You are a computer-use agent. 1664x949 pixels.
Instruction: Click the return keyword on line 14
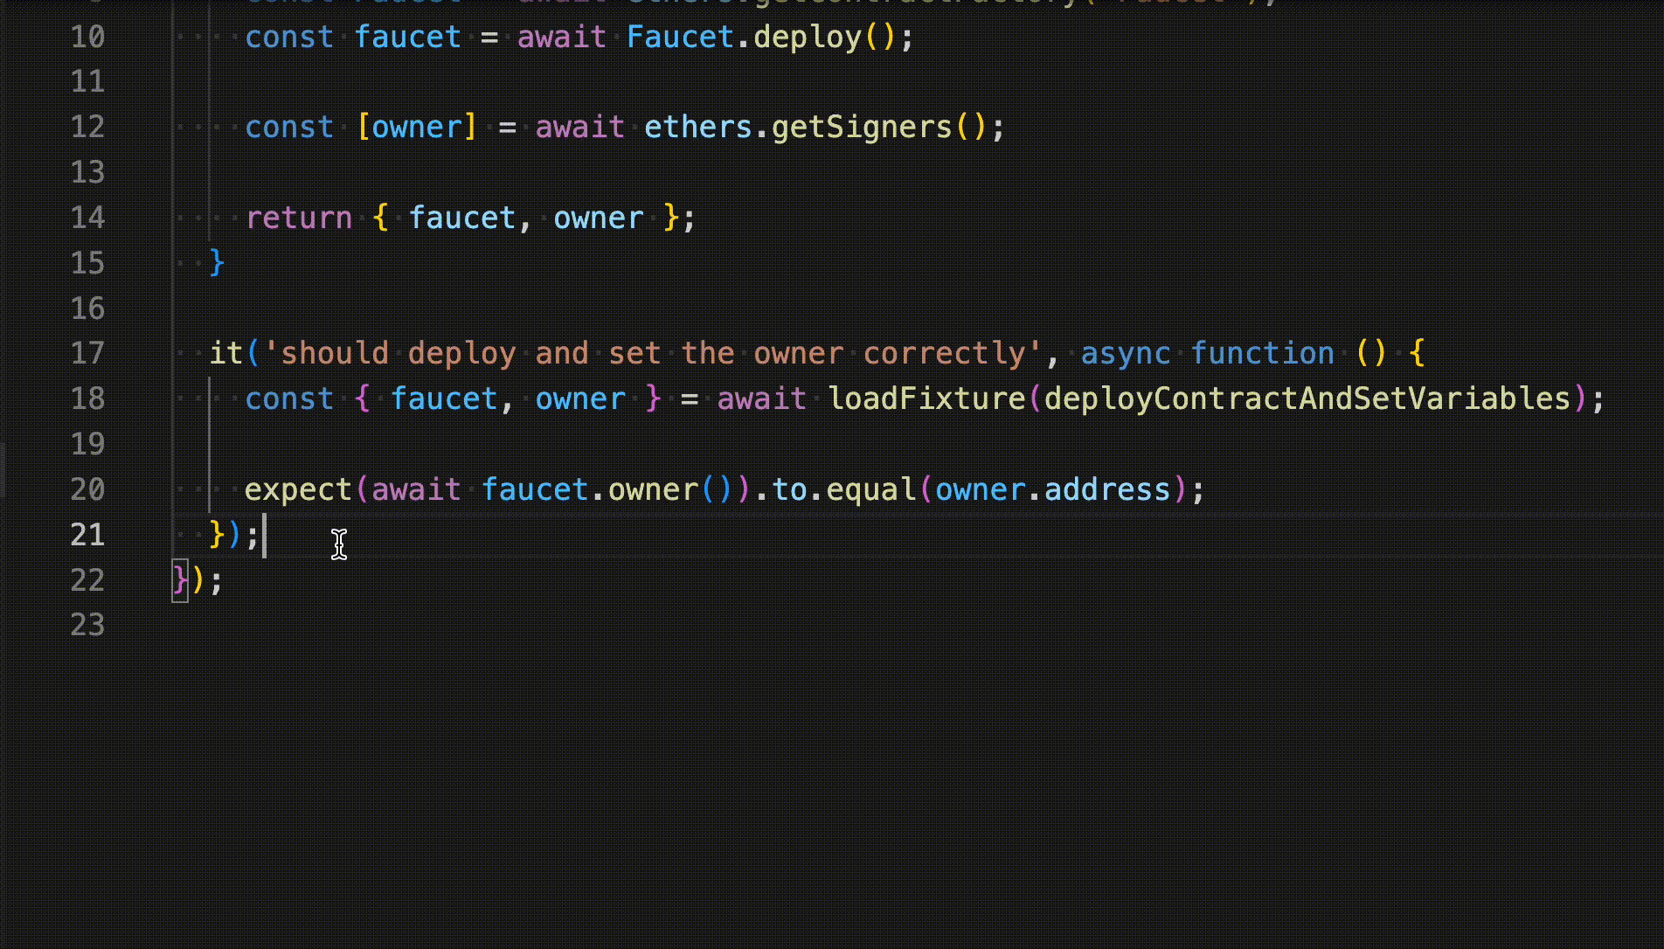299,218
